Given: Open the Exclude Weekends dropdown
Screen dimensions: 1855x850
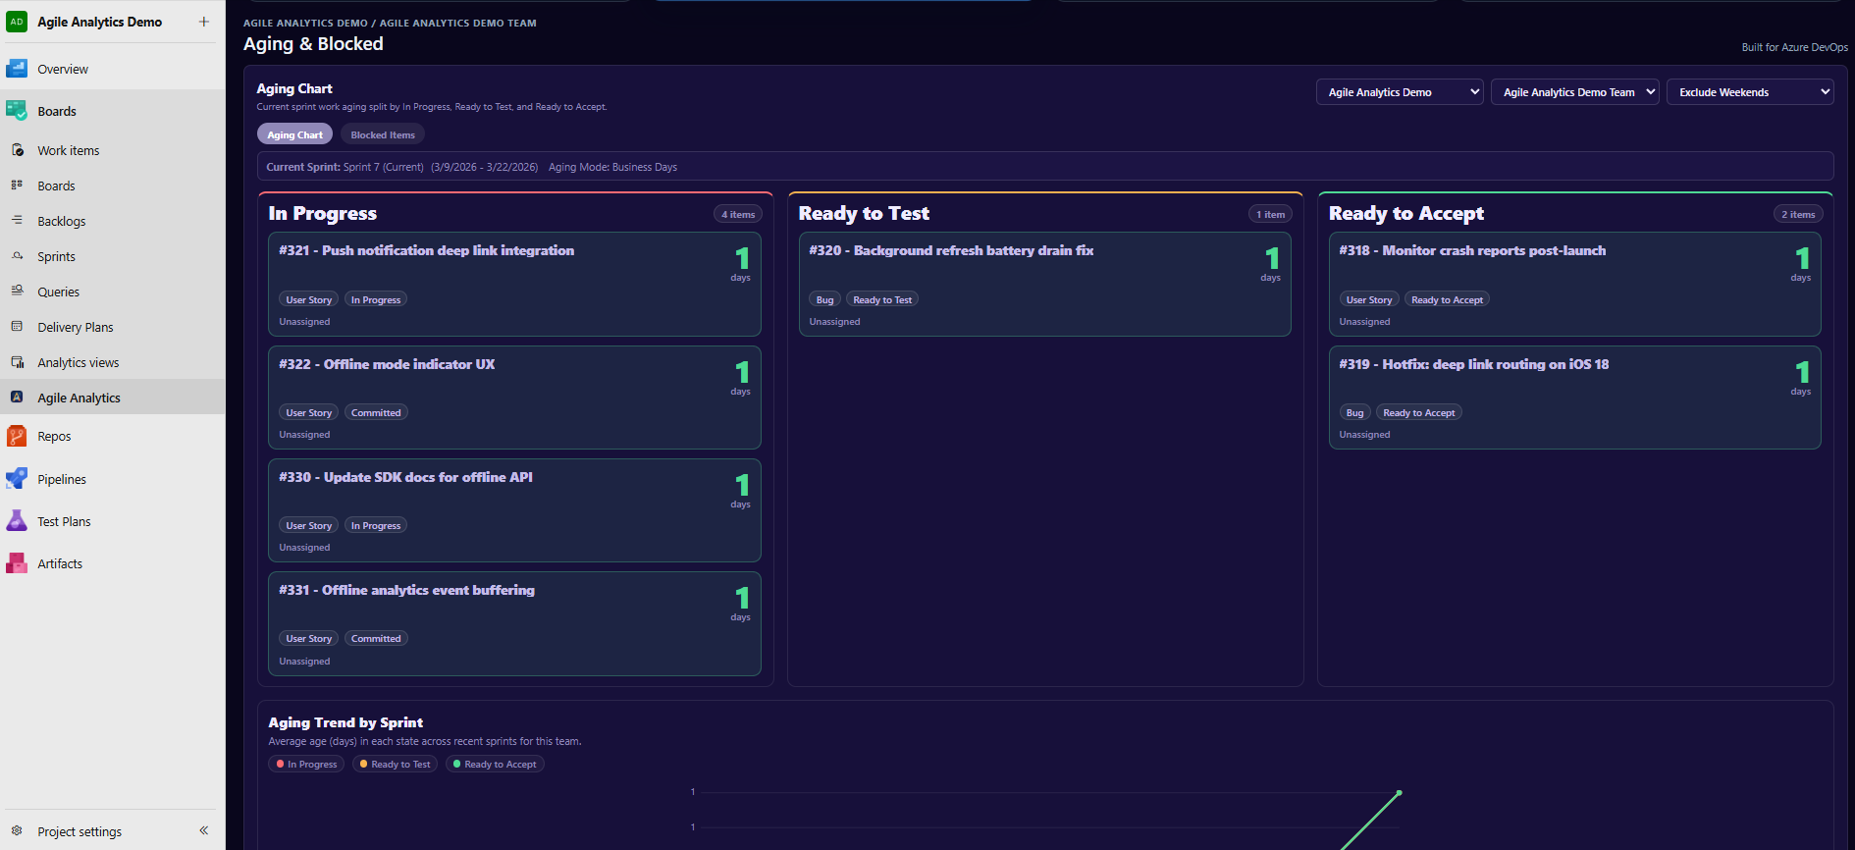Looking at the screenshot, I should (1750, 92).
